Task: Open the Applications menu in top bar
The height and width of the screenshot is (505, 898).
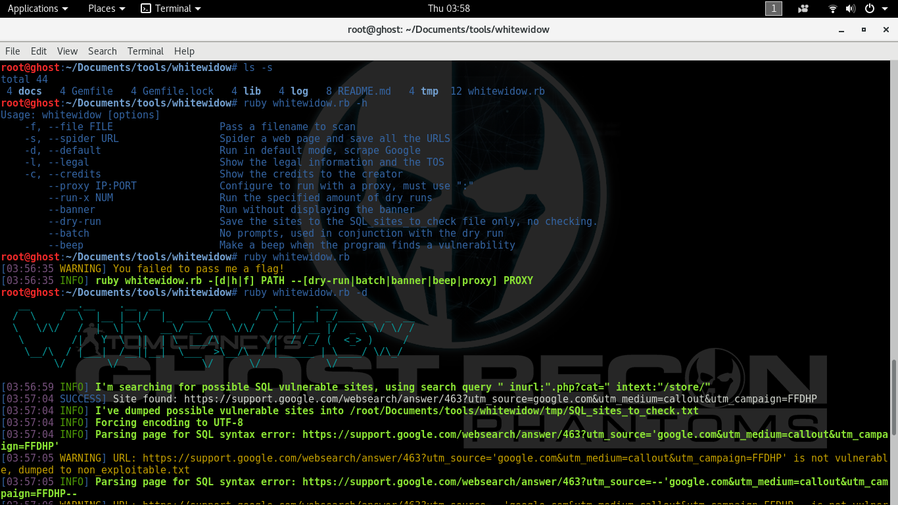Action: point(37,9)
